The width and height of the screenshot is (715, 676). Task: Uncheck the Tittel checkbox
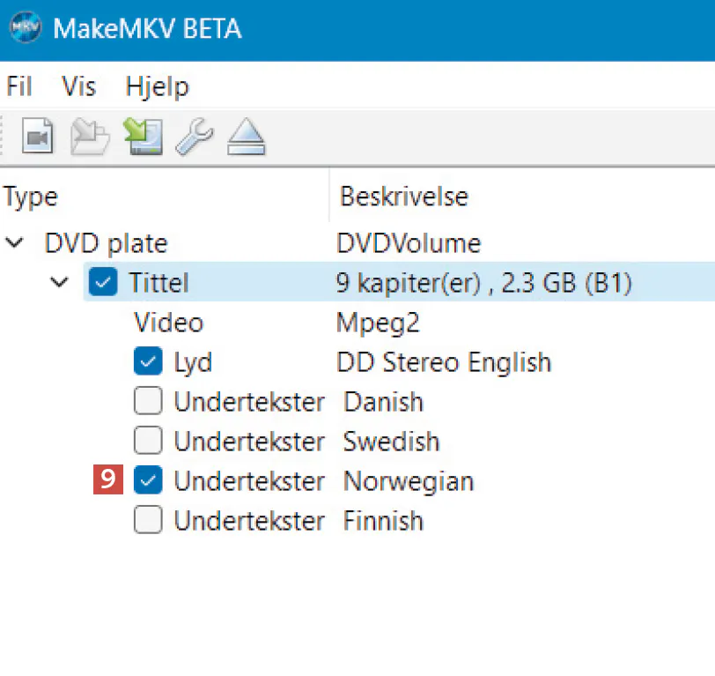[103, 283]
